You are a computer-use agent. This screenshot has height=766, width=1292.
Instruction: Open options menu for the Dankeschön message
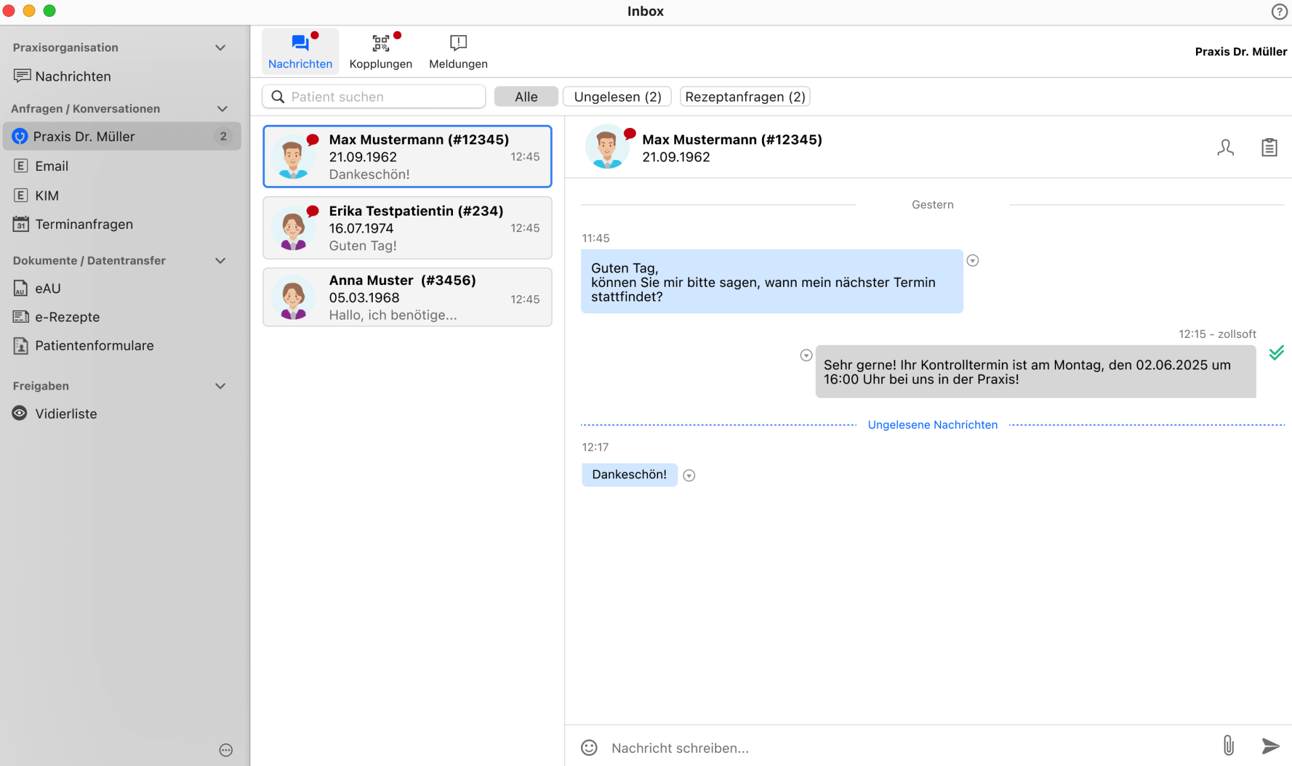click(x=689, y=476)
